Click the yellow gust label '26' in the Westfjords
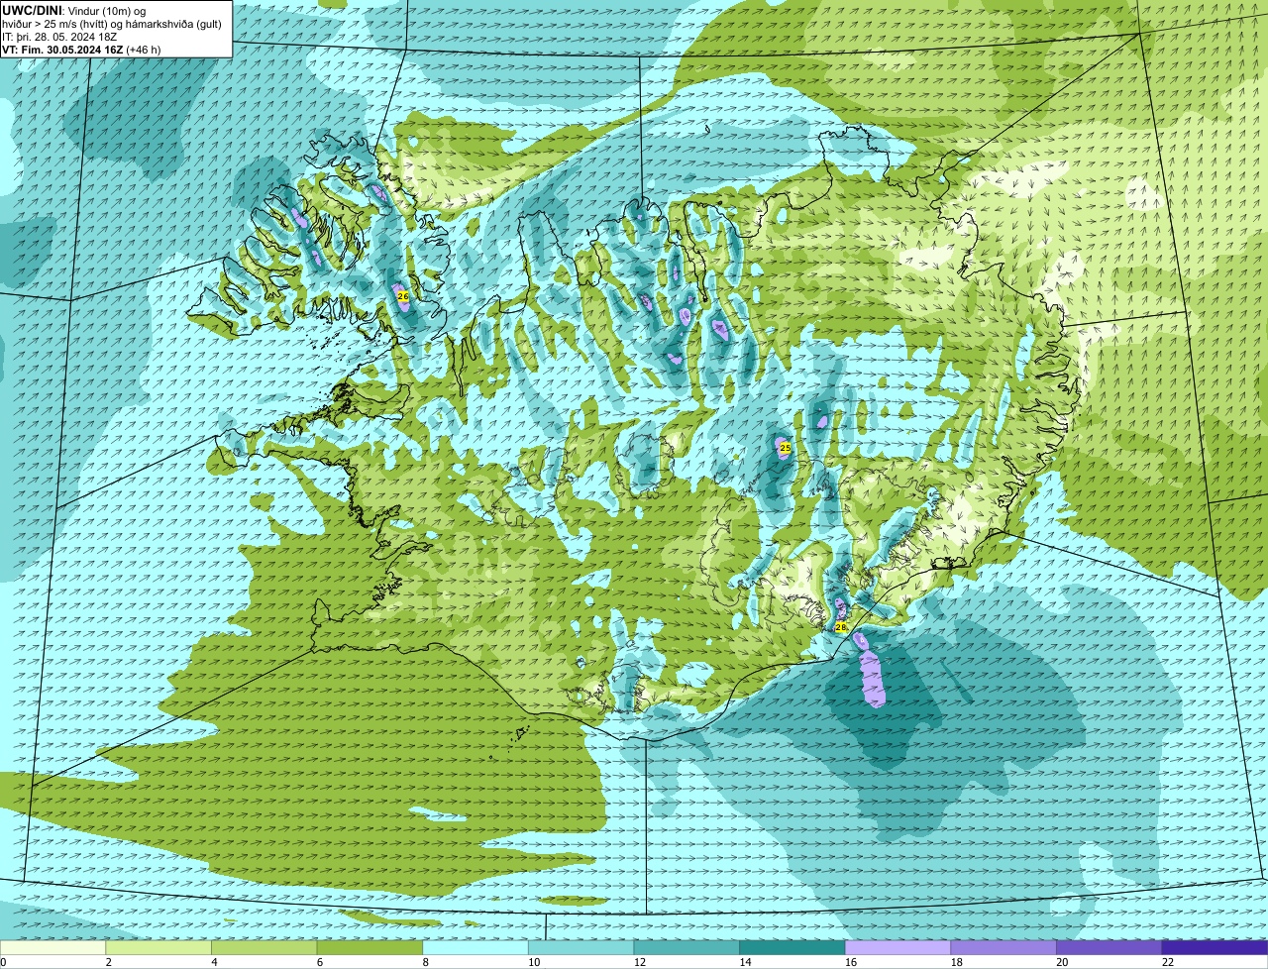This screenshot has width=1268, height=969. (402, 296)
